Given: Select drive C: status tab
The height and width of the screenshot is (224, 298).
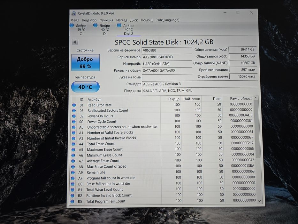Looking at the screenshot, I should [x=78, y=29].
